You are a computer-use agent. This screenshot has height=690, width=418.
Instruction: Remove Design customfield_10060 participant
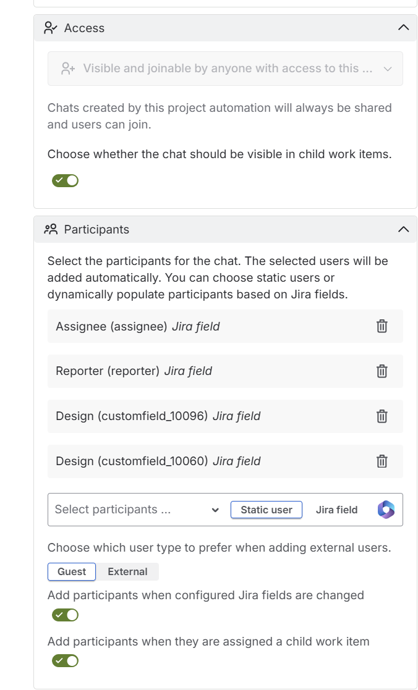point(382,461)
